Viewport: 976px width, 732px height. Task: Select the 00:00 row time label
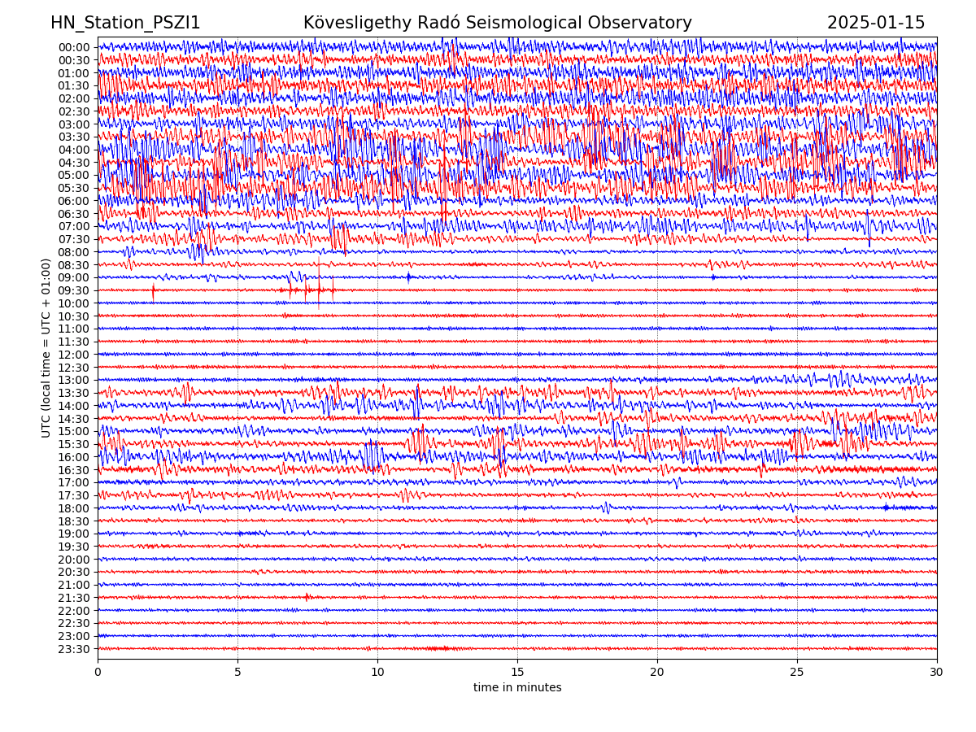click(73, 47)
